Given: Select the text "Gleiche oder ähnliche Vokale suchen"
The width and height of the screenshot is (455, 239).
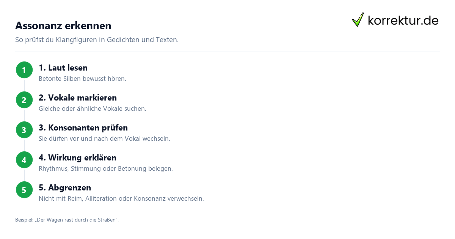Looking at the screenshot, I should (x=93, y=109).
